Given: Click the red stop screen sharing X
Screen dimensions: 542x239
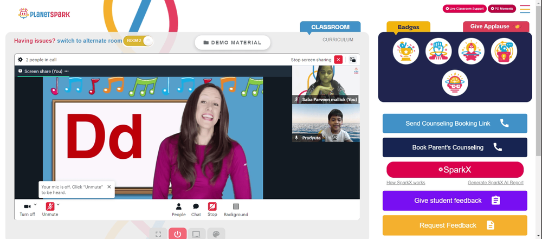Looking at the screenshot, I should (338, 60).
